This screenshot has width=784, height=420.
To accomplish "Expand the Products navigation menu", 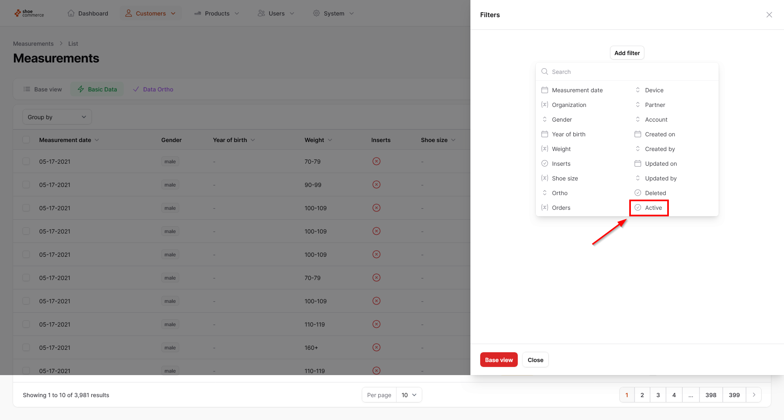I will click(x=217, y=13).
